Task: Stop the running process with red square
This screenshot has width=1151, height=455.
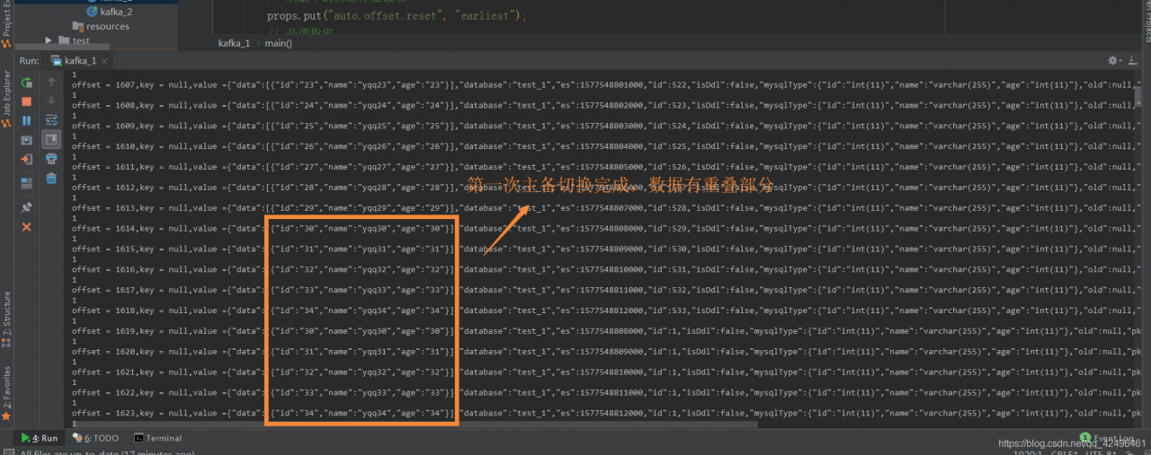Action: point(26,101)
